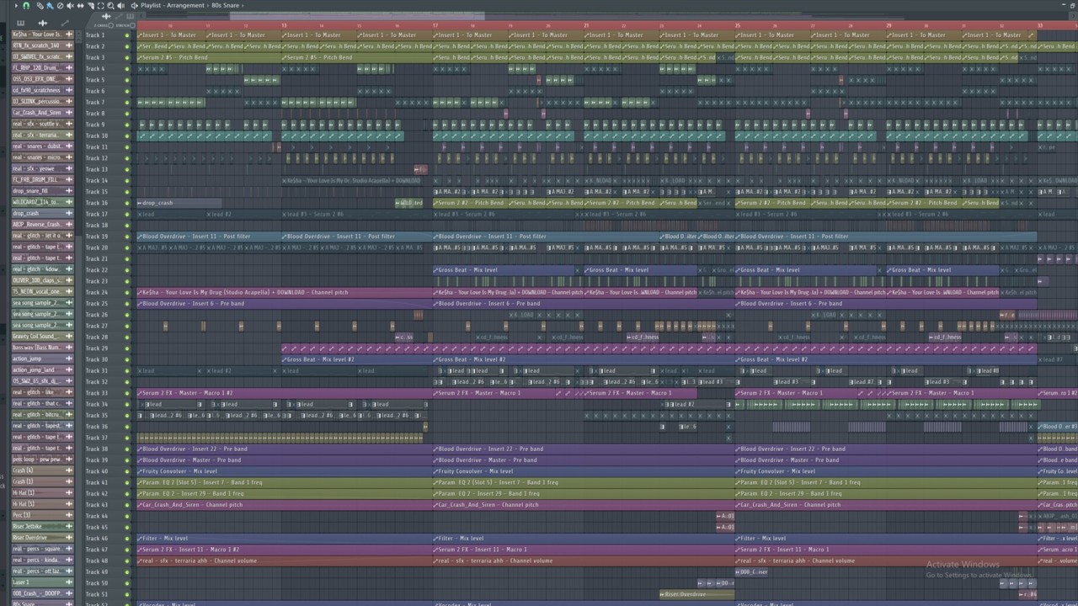The image size is (1078, 606).
Task: Click the waveform icon on action_jump item
Action: pos(69,359)
